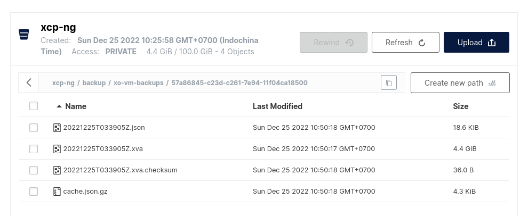
Task: Sort the list by Size column
Action: point(460,106)
